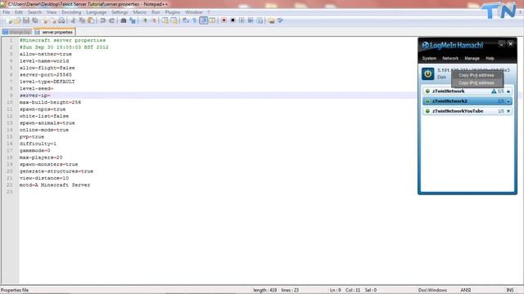This screenshot has height=294, width=524.
Task: Select the zTwistNetworkYouTube network row
Action: click(468, 111)
